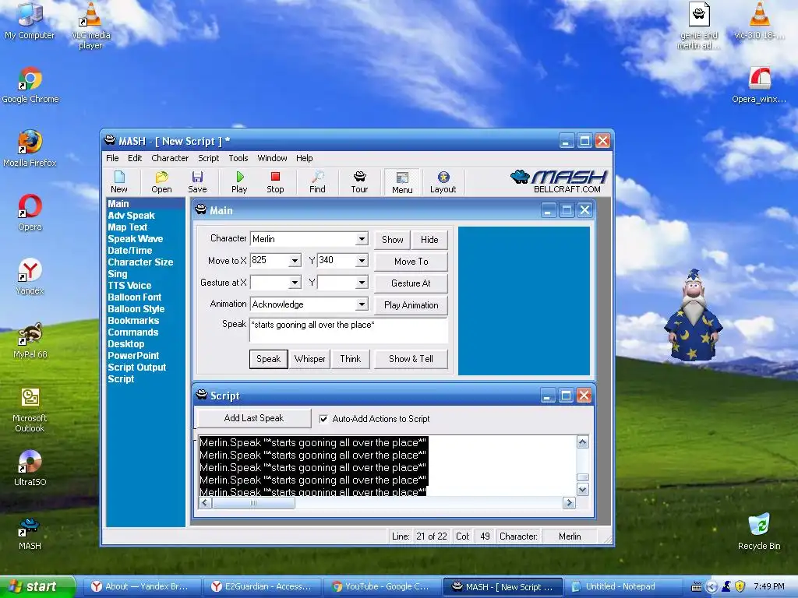798x598 pixels.
Task: Run the script with the Play icon
Action: click(x=239, y=182)
